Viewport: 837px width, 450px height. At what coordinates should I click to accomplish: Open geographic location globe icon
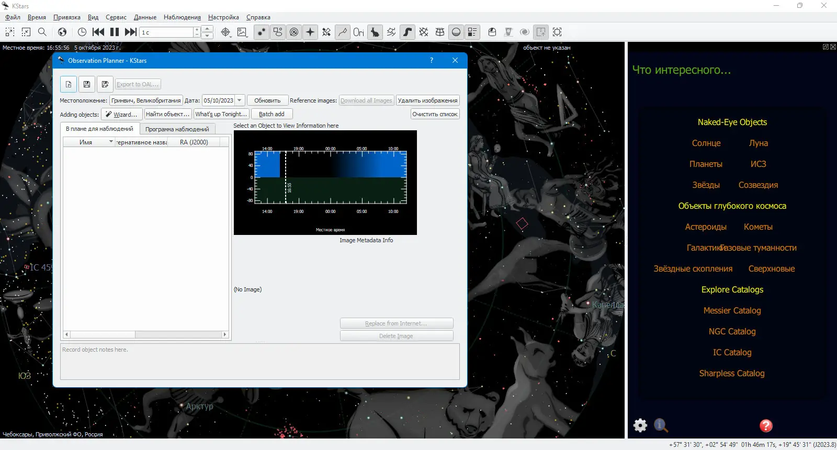click(x=62, y=32)
